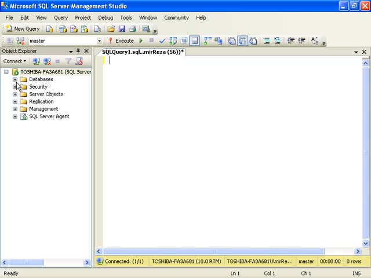Open the active files list dropdown
Viewport: 371px width, 278px height.
pyautogui.click(x=356, y=52)
